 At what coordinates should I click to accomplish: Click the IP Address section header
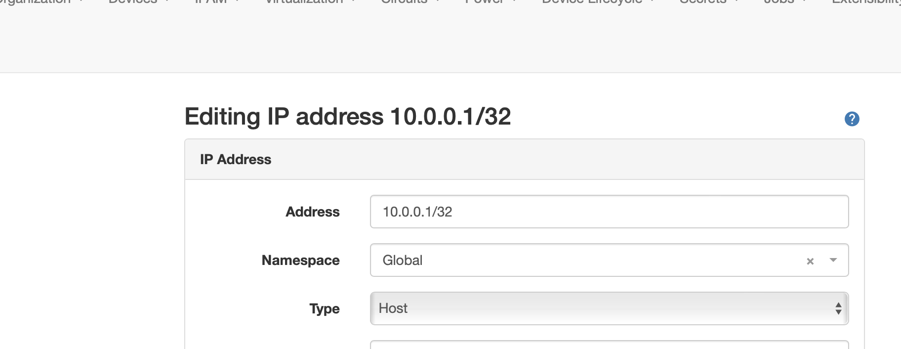click(x=236, y=159)
